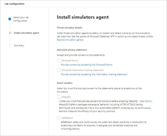
Task: Click the SafeBreach vendor label
Action: [67, 118]
